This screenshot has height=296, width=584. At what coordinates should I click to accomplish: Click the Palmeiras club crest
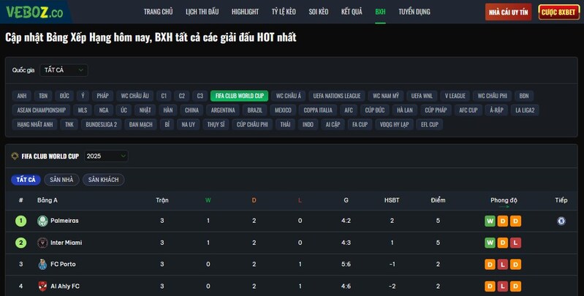pyautogui.click(x=42, y=221)
